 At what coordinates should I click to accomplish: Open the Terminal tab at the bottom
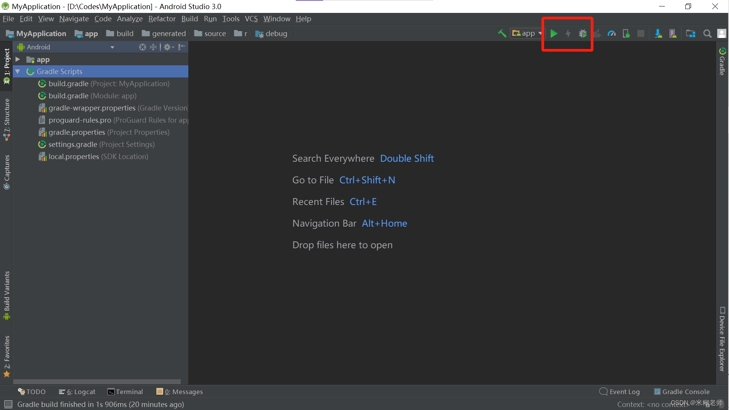click(125, 392)
